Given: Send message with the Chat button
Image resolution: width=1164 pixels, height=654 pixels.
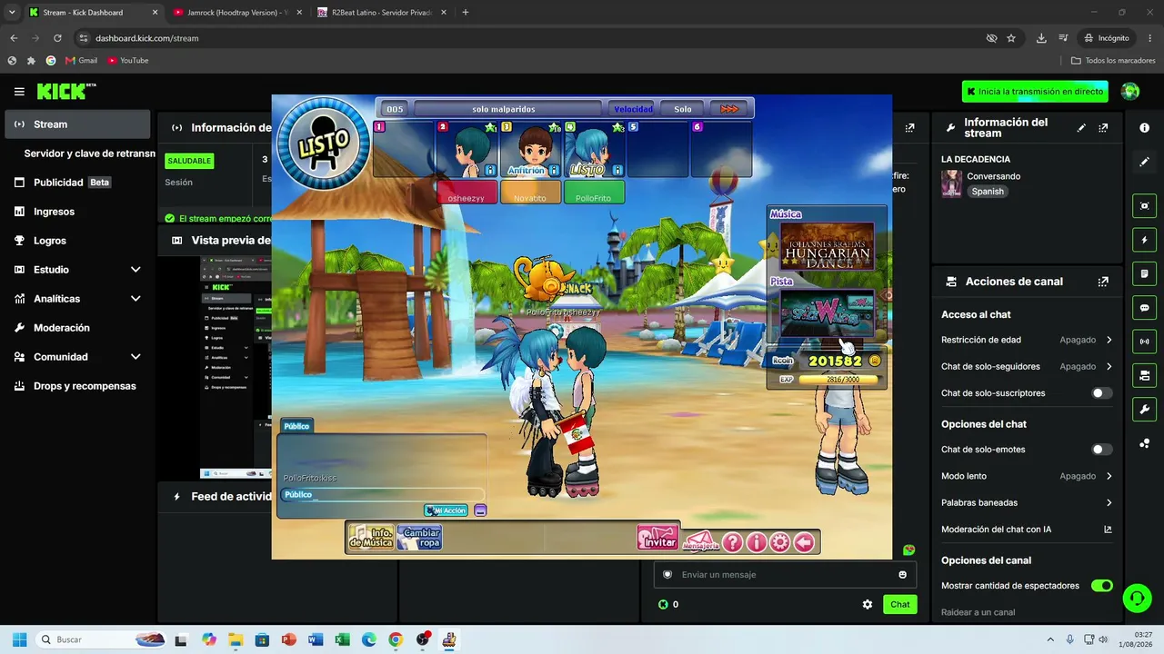Looking at the screenshot, I should [x=899, y=604].
